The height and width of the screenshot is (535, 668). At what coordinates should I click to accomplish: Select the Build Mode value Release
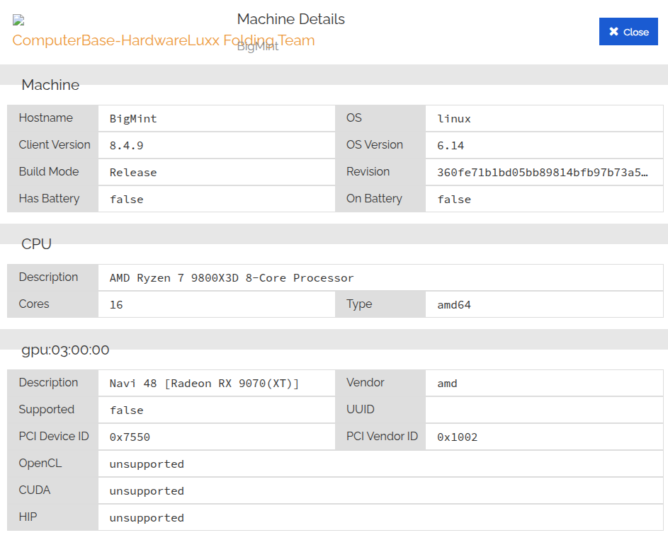pos(133,173)
